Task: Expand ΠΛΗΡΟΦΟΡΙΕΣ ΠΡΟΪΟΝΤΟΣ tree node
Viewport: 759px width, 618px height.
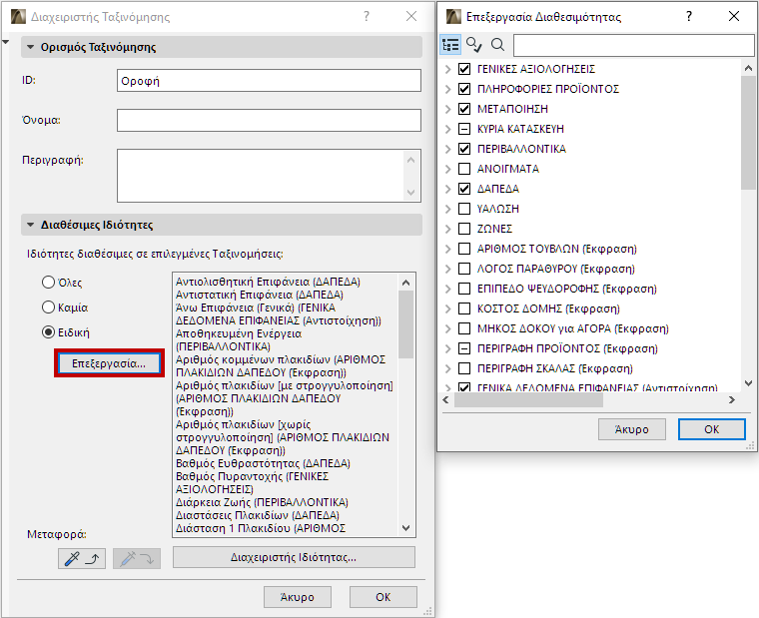Action: click(448, 89)
